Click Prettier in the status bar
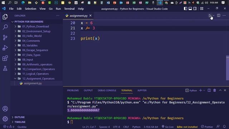This screenshot has width=229, height=129. 207,126
